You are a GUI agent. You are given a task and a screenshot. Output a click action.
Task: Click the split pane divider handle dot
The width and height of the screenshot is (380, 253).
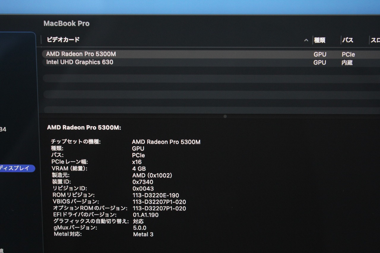coord(225,116)
